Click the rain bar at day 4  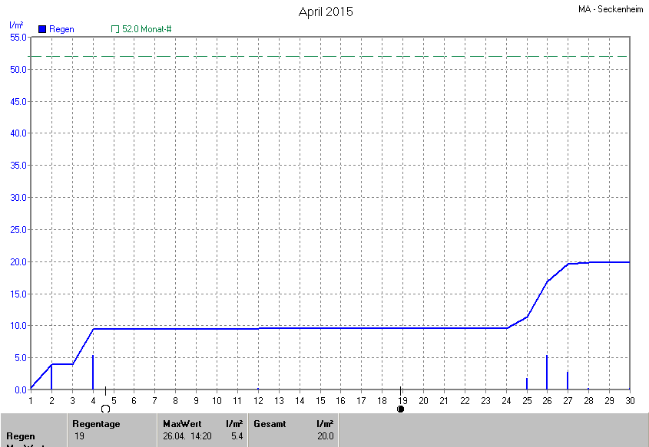pyautogui.click(x=93, y=373)
